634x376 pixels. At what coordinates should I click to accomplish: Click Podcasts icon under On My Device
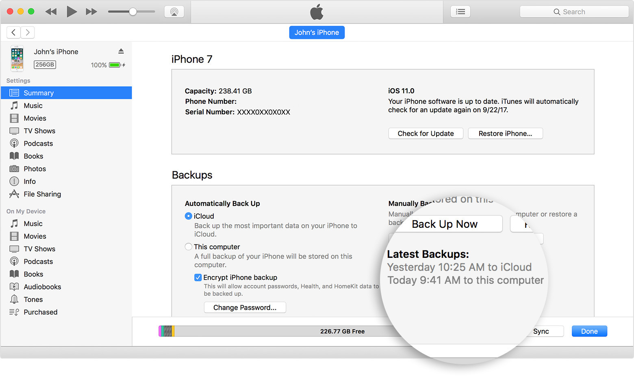point(14,261)
